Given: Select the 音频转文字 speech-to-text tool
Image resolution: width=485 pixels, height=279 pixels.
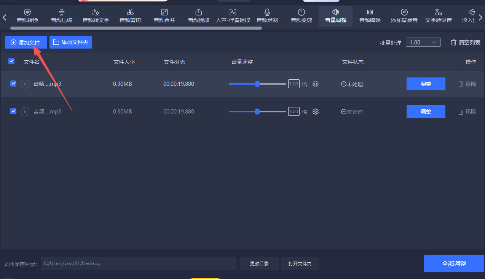Looking at the screenshot, I should coord(96,16).
